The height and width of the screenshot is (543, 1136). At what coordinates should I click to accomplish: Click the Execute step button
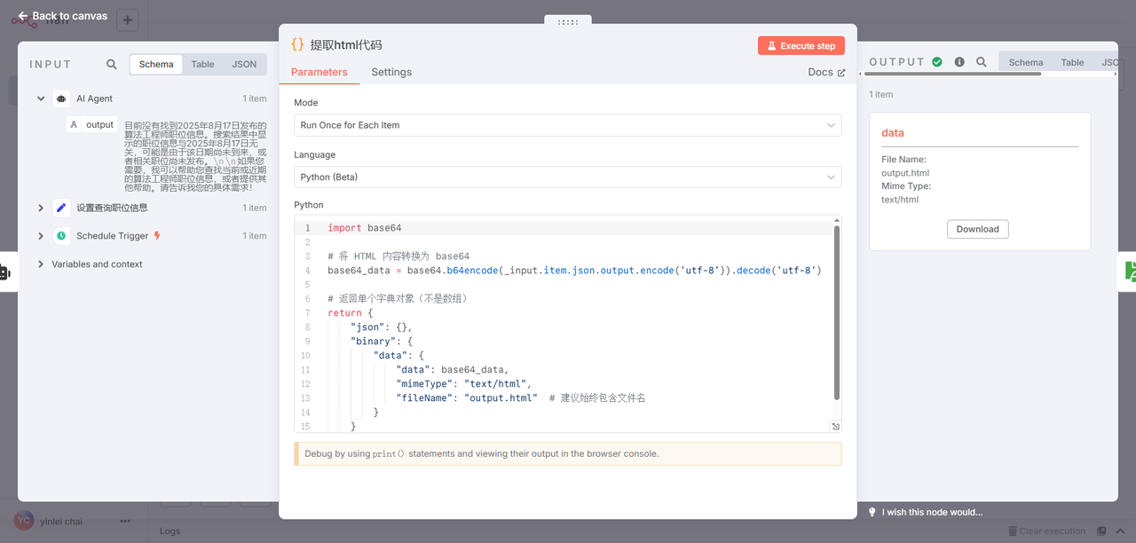point(801,45)
